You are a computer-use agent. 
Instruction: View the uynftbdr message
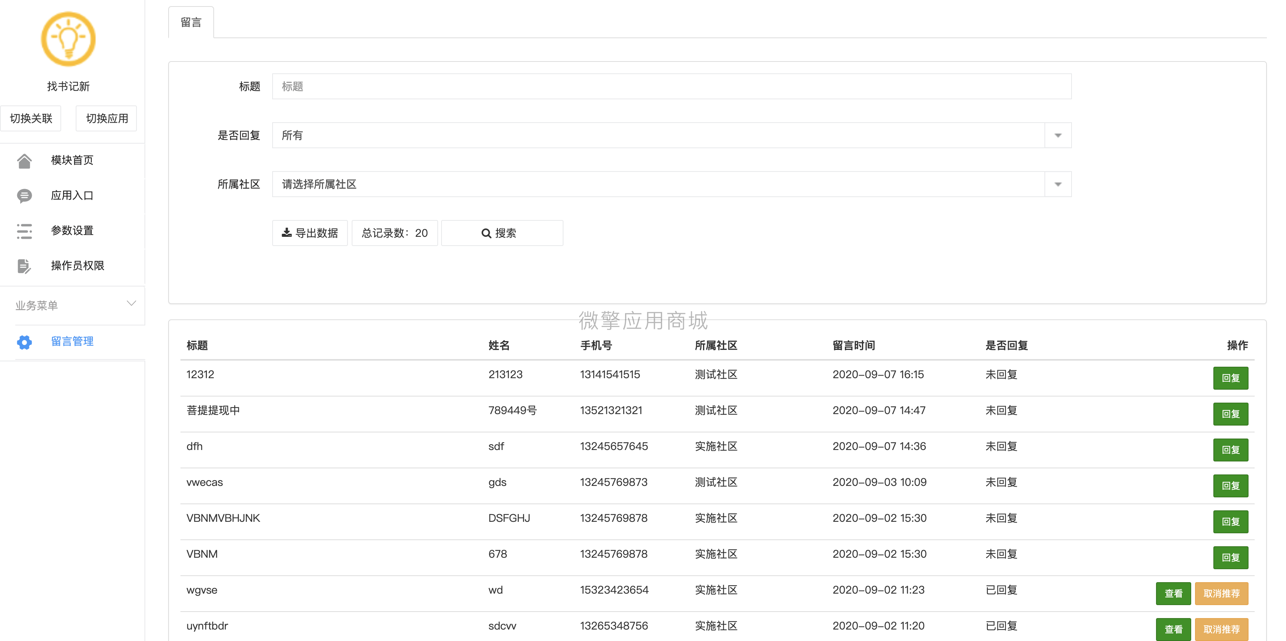pos(1173,630)
